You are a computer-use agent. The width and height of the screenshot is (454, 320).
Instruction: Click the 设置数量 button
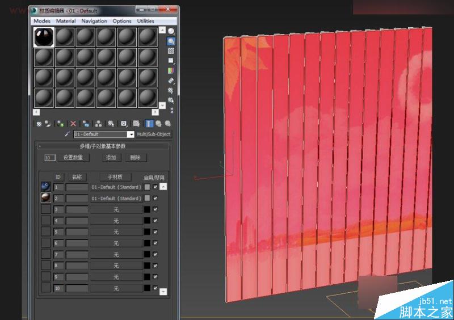pos(73,158)
